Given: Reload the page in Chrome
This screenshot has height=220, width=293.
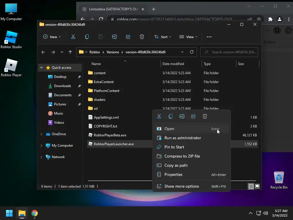Looking at the screenshot, I should (101, 19).
